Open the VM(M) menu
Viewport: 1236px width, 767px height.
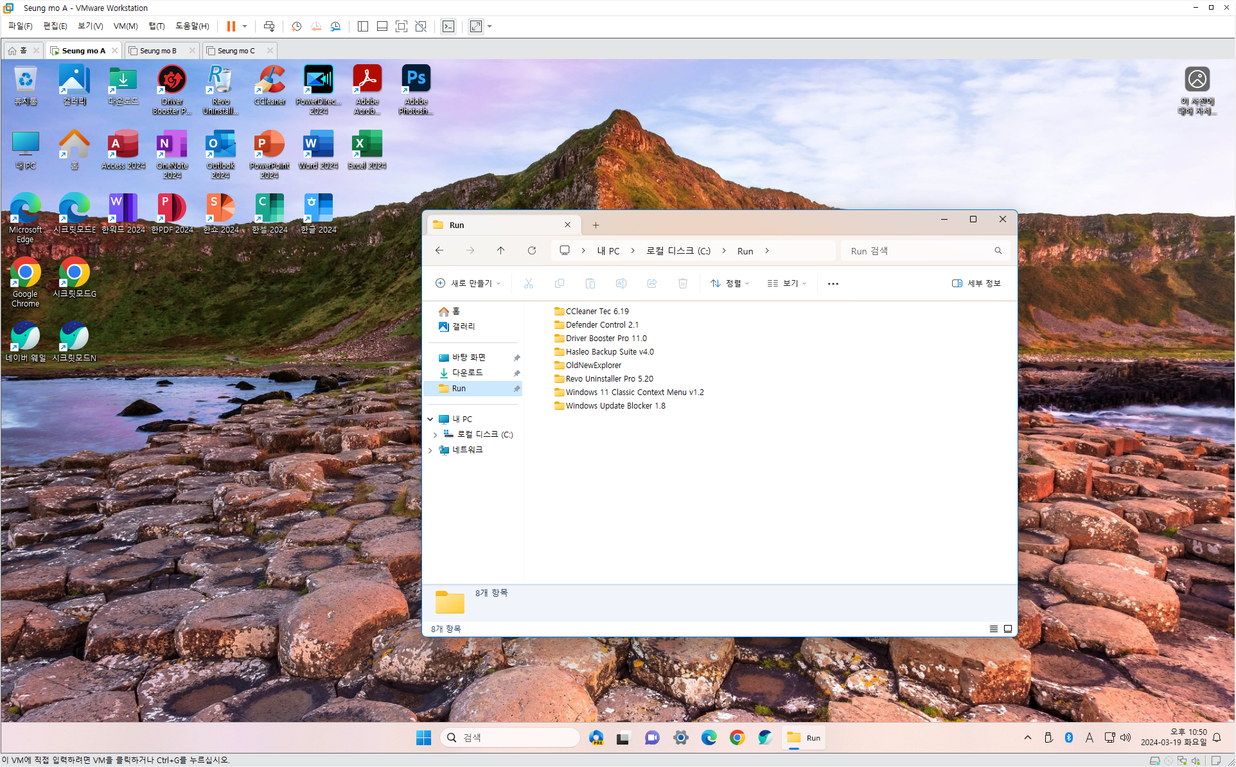125,26
